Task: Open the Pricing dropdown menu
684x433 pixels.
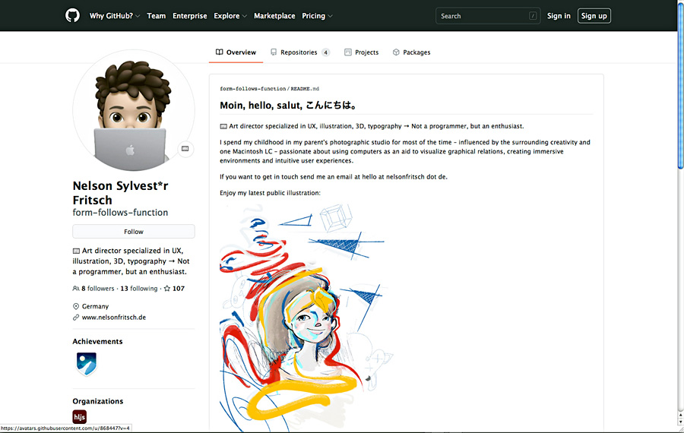Action: point(317,16)
